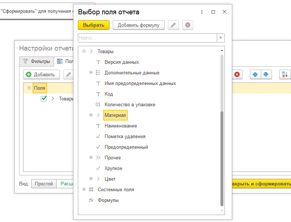This screenshot has height=222, width=291.
Task: Expand the Дополнительные данные node
Action: [91, 73]
